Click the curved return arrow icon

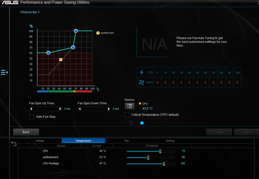pyautogui.click(x=14, y=144)
